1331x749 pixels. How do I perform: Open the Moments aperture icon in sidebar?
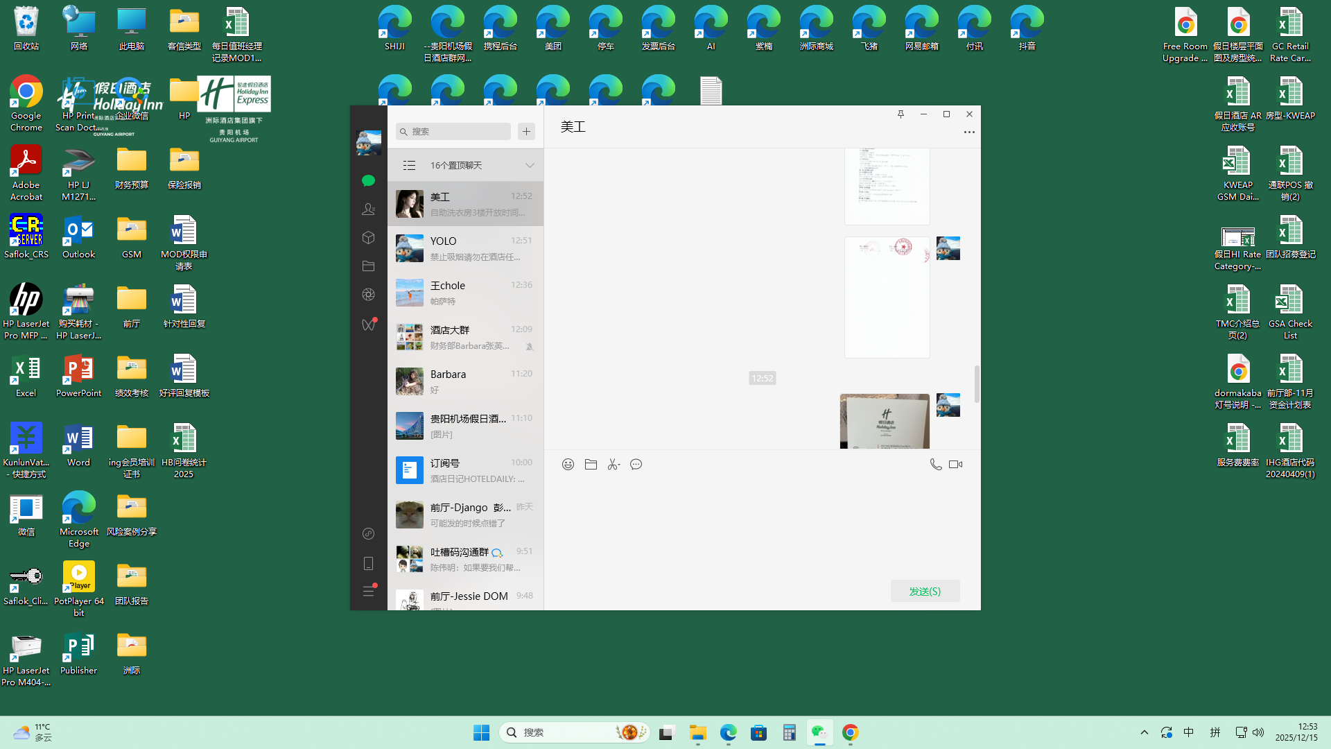pyautogui.click(x=368, y=295)
